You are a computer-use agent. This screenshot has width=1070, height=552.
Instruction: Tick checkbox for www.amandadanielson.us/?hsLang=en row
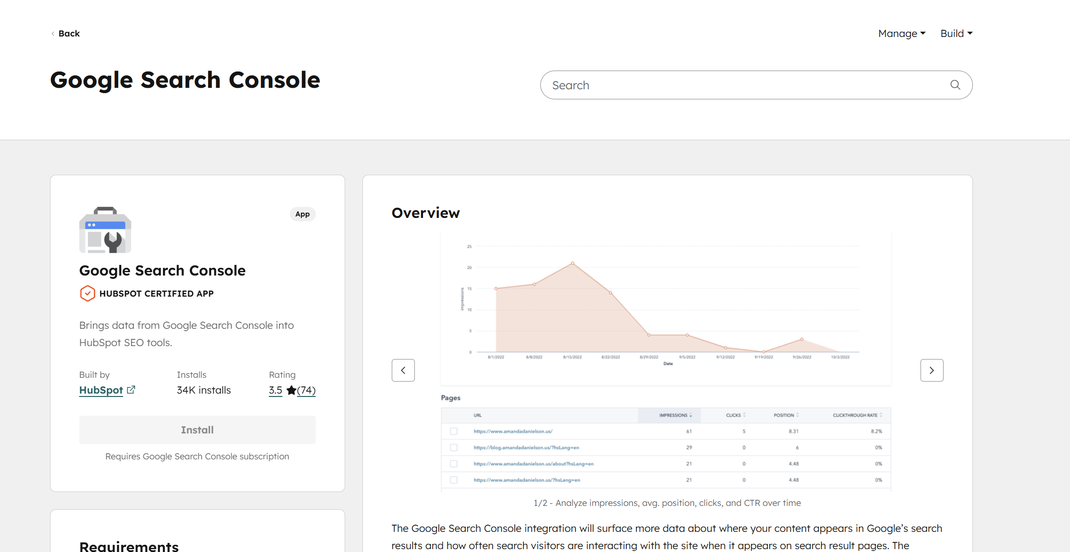coord(454,480)
